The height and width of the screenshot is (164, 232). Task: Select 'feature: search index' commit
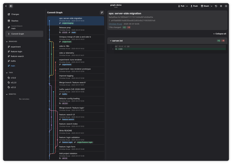pyautogui.click(x=76, y=125)
